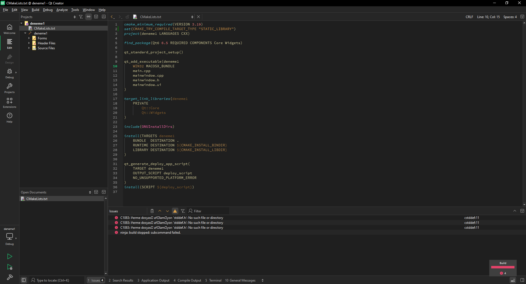Split the Open Documents panel
Viewport: 526px width, 284px height.
coord(96,192)
